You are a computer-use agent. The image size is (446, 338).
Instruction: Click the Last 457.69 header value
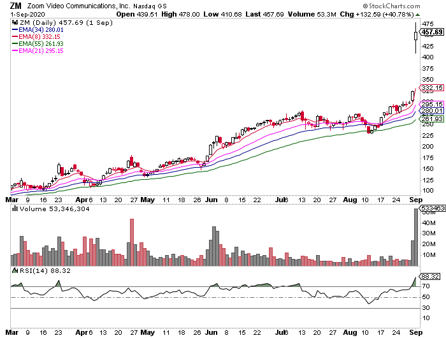click(264, 14)
